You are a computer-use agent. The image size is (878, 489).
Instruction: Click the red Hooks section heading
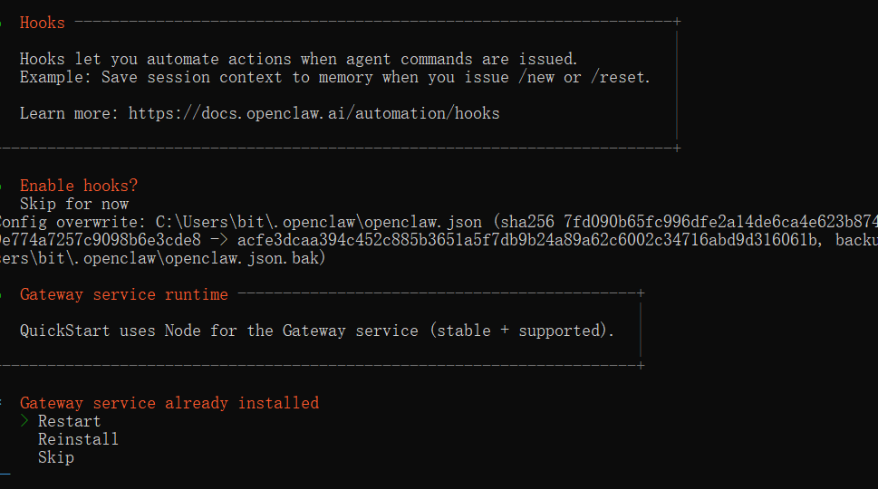pos(42,23)
